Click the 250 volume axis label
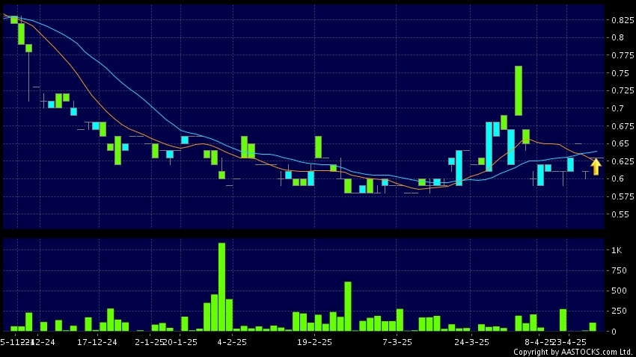Image resolution: width=636 pixels, height=357 pixels. [619, 311]
